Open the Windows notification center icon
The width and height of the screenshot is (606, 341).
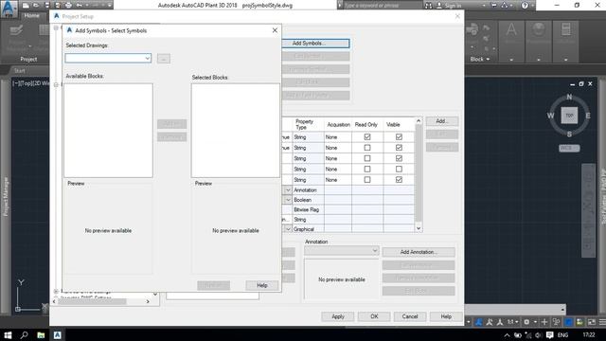click(x=549, y=334)
